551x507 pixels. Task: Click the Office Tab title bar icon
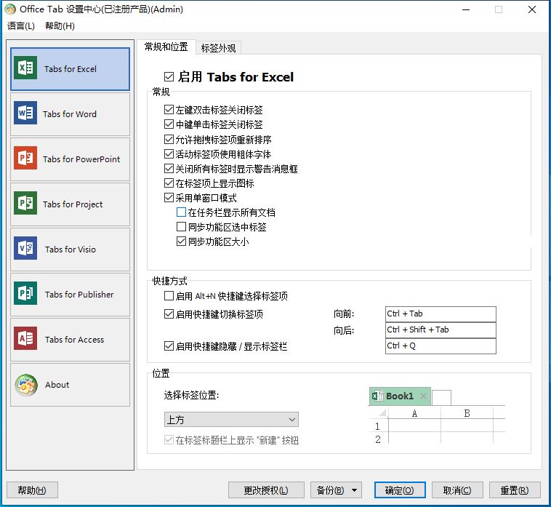(x=10, y=9)
